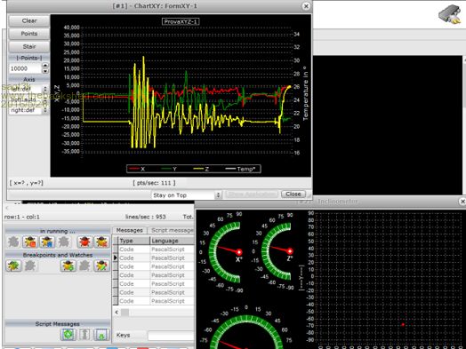This screenshot has width=466, height=349.
Task: Click the second grayed-out bug icon in the 'in running' row
Action: click(64, 242)
